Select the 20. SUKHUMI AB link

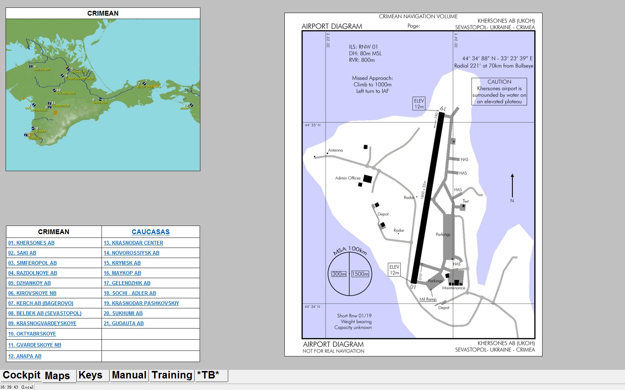click(123, 313)
